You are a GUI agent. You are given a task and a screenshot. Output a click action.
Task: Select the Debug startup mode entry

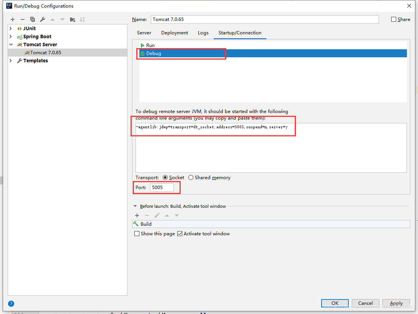273,53
